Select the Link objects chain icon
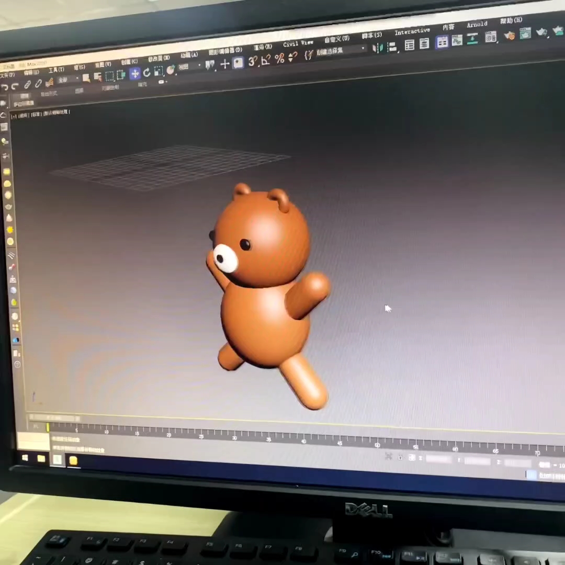 tap(27, 84)
